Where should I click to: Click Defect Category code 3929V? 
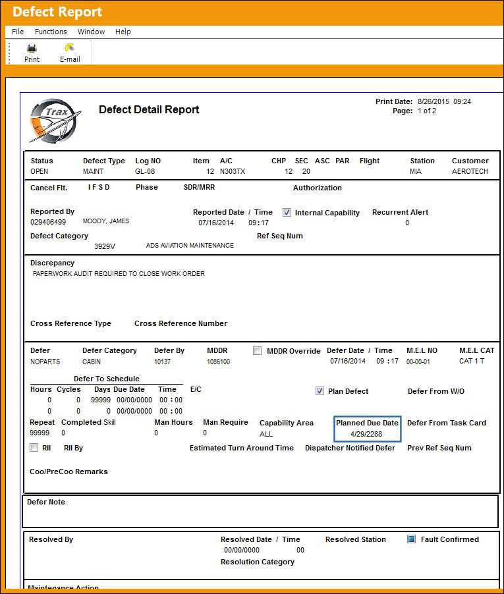point(105,246)
